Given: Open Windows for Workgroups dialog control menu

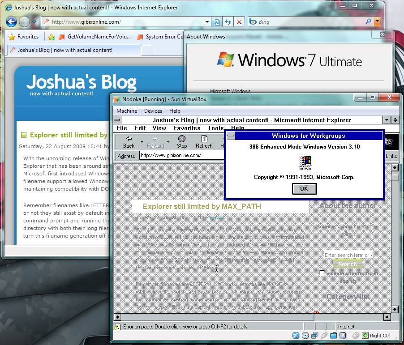Looking at the screenshot, I should (x=231, y=136).
